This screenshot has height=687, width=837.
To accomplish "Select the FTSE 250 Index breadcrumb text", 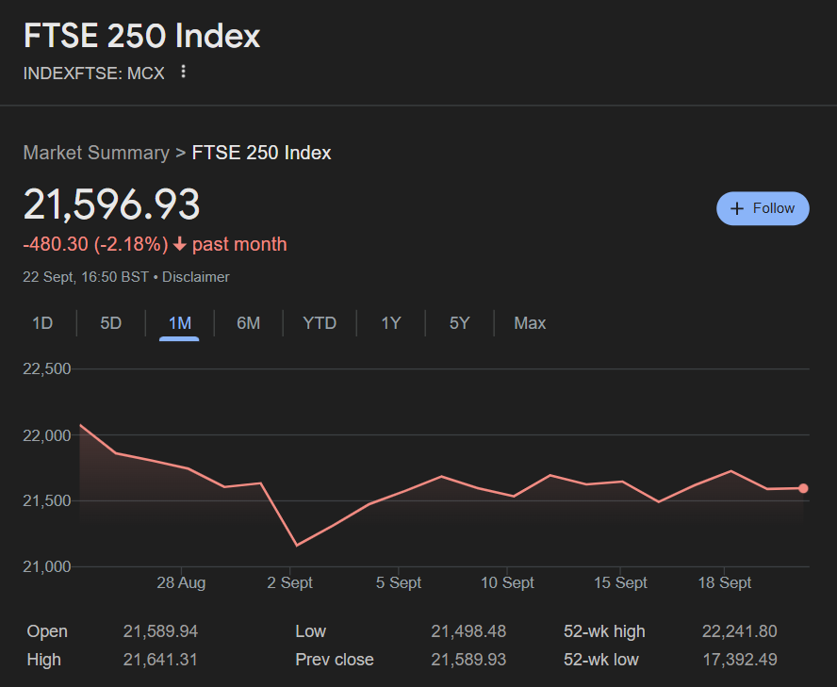I will (x=261, y=153).
